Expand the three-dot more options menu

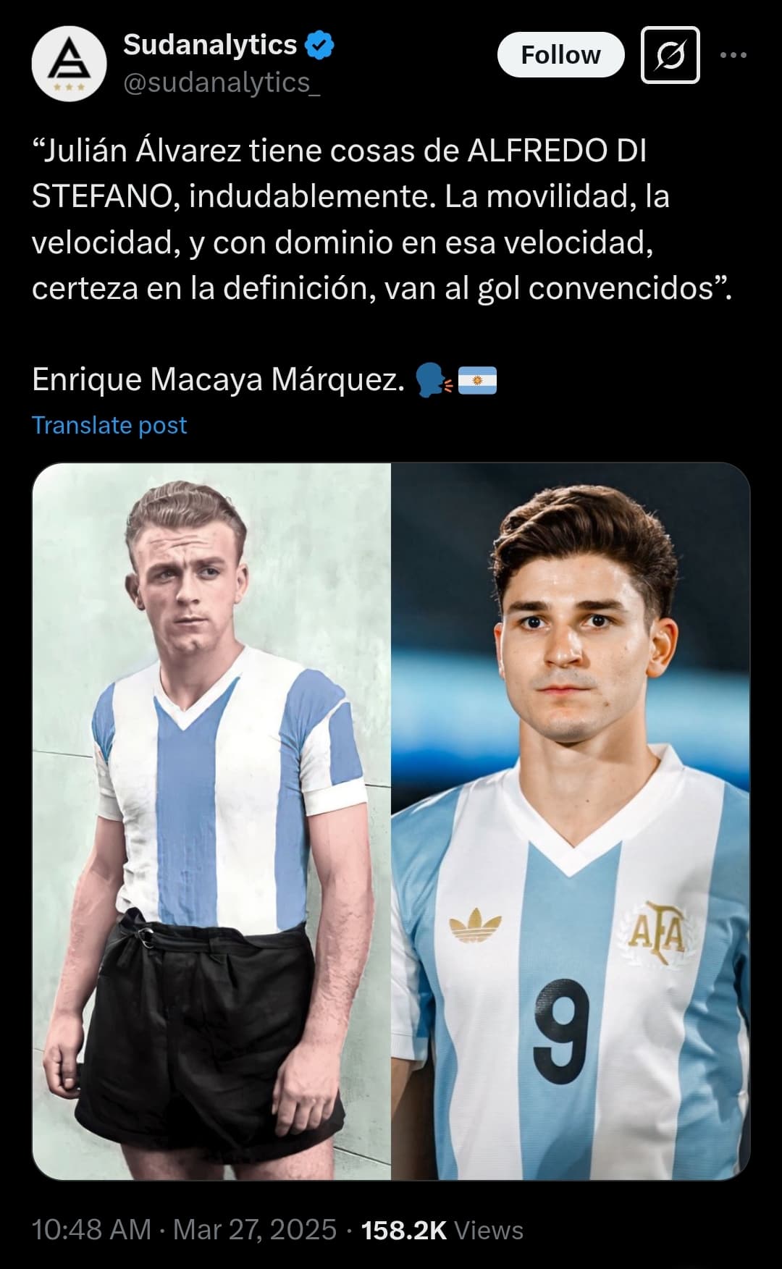pos(733,55)
